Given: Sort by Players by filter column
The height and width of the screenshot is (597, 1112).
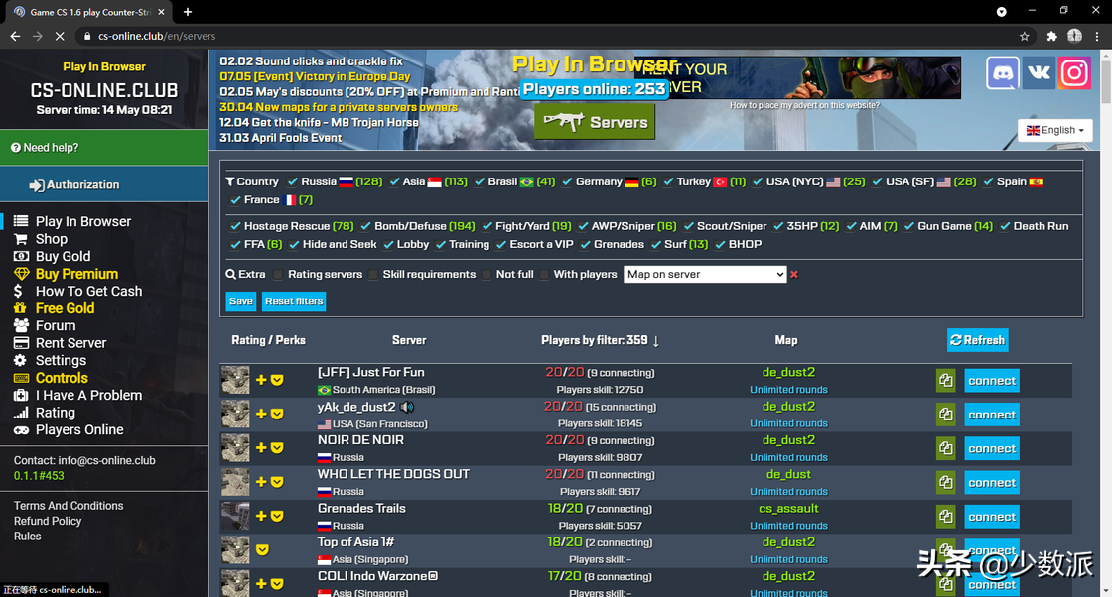Looking at the screenshot, I should coord(600,340).
